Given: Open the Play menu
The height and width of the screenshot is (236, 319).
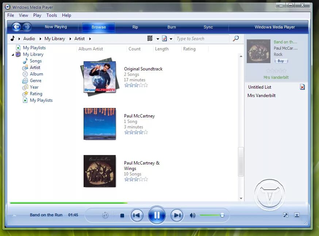Looking at the screenshot, I should pos(37,15).
